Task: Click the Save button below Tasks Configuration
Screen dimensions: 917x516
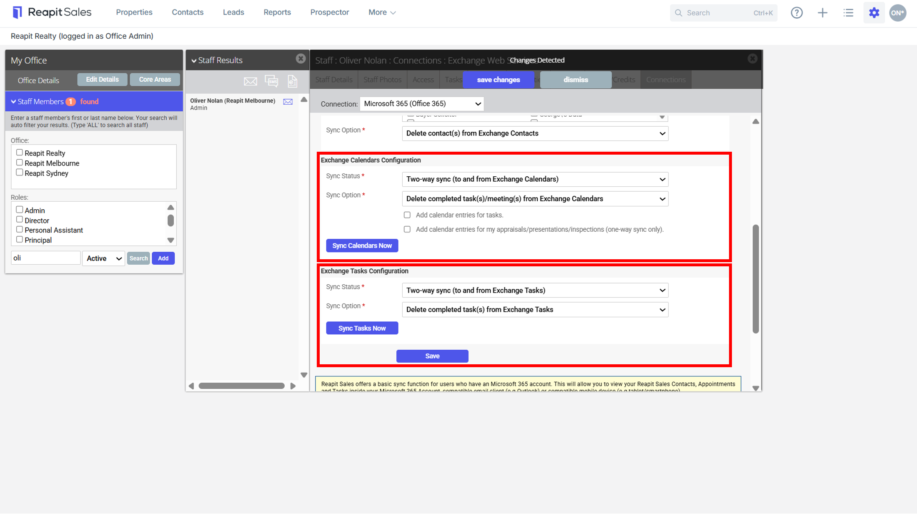Action: click(x=432, y=356)
